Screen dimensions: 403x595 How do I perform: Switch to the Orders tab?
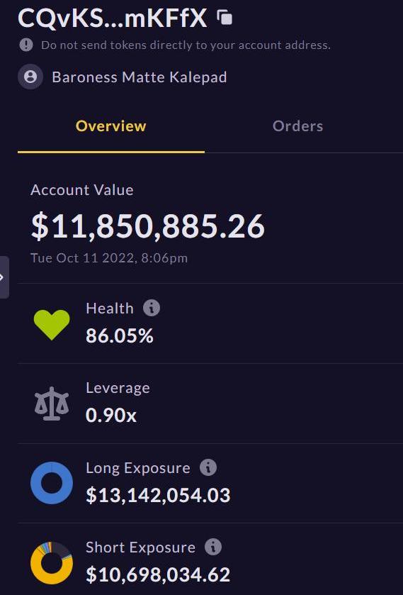(x=297, y=126)
